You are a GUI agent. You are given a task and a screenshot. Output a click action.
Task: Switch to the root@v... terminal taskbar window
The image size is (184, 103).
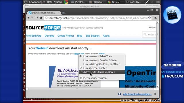click(x=134, y=2)
